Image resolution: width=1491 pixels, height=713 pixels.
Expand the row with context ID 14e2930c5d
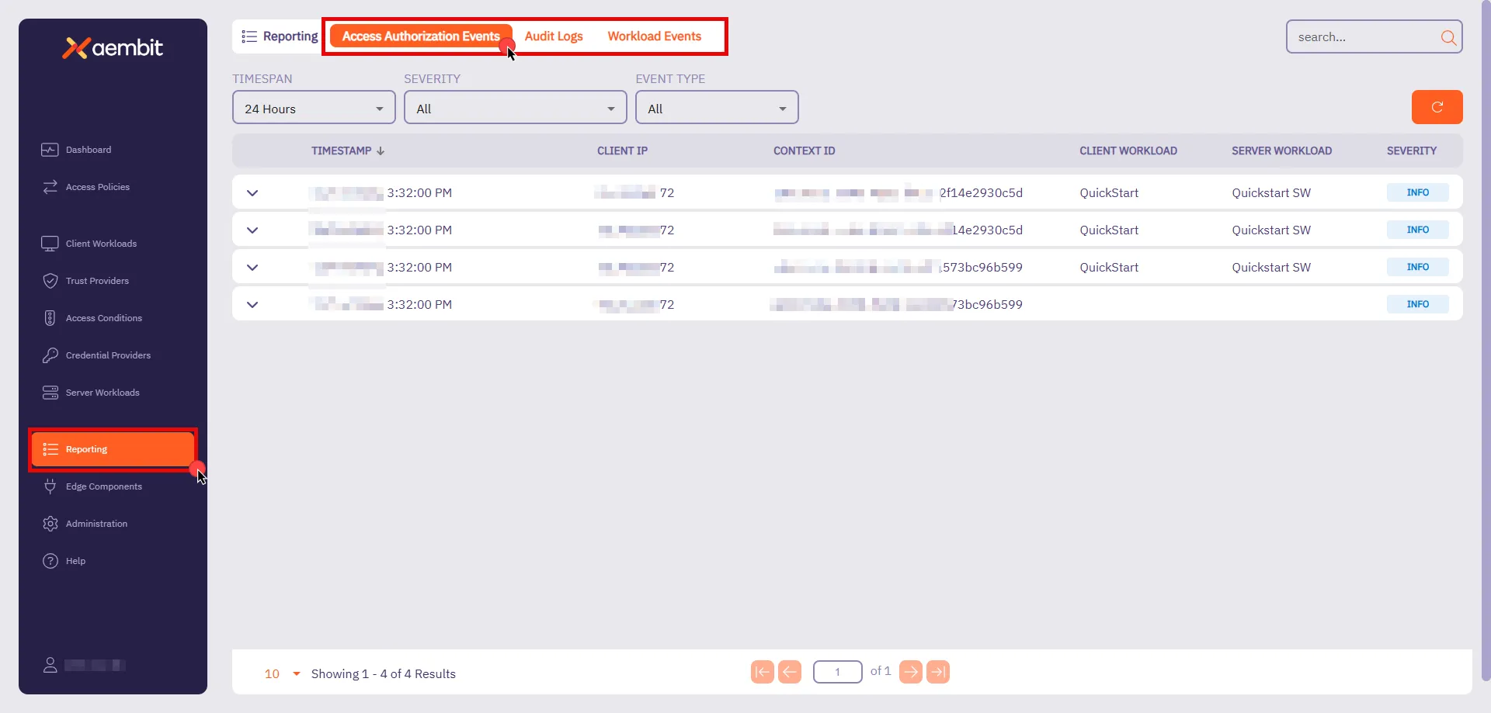(252, 230)
